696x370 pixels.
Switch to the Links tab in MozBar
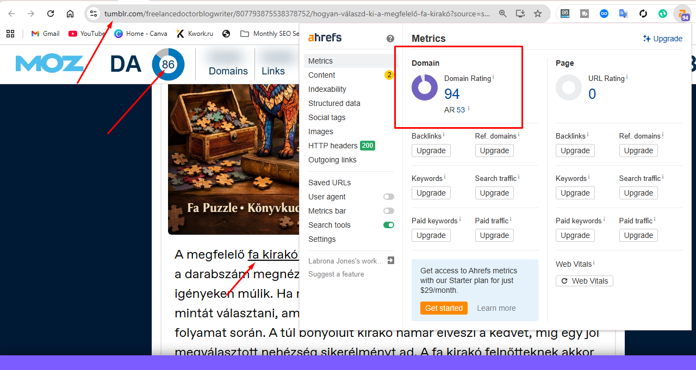pos(273,71)
